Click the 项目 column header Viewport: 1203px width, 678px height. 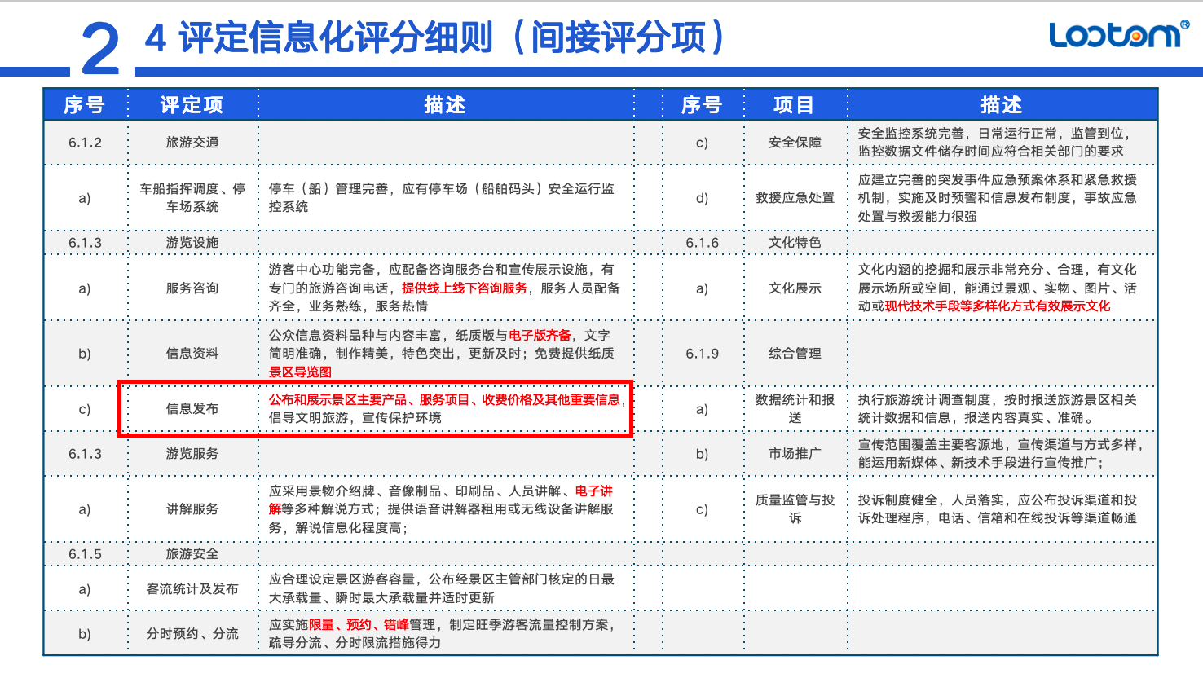794,105
